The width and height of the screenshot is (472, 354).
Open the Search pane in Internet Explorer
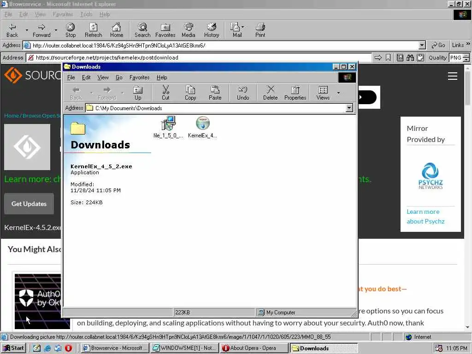click(x=142, y=30)
